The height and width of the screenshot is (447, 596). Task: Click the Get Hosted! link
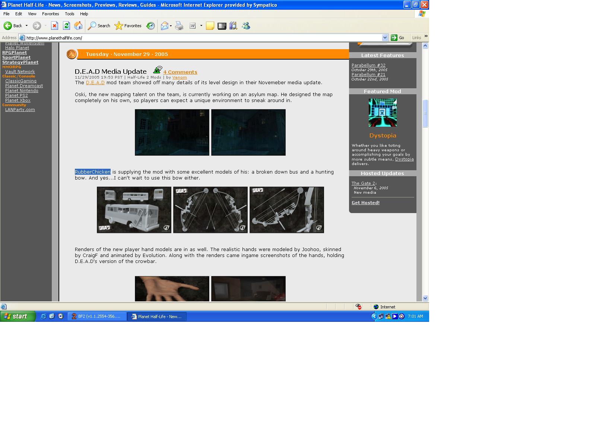tap(365, 203)
